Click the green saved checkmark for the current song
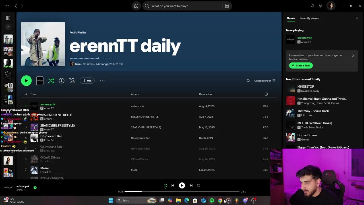 pyautogui.click(x=35, y=188)
